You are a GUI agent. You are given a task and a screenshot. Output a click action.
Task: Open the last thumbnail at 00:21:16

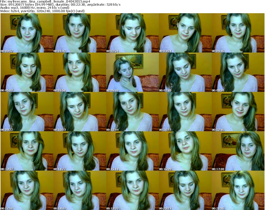[x=238, y=190]
